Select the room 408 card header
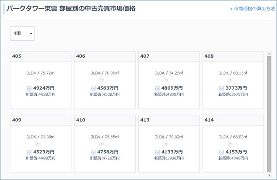Image resolution: width=277 pixels, height=180 pixels. coord(233,56)
